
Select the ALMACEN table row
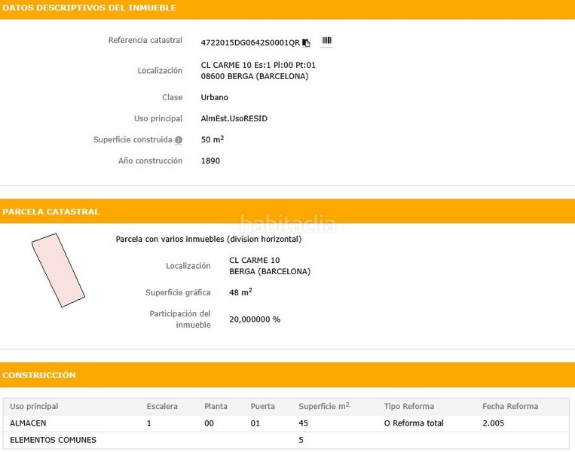tap(28, 423)
